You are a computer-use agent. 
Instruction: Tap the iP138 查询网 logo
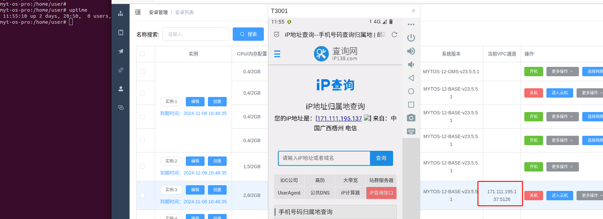coord(336,53)
